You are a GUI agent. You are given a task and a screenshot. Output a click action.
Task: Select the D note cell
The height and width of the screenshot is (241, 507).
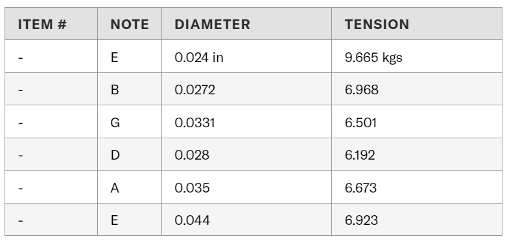click(130, 154)
